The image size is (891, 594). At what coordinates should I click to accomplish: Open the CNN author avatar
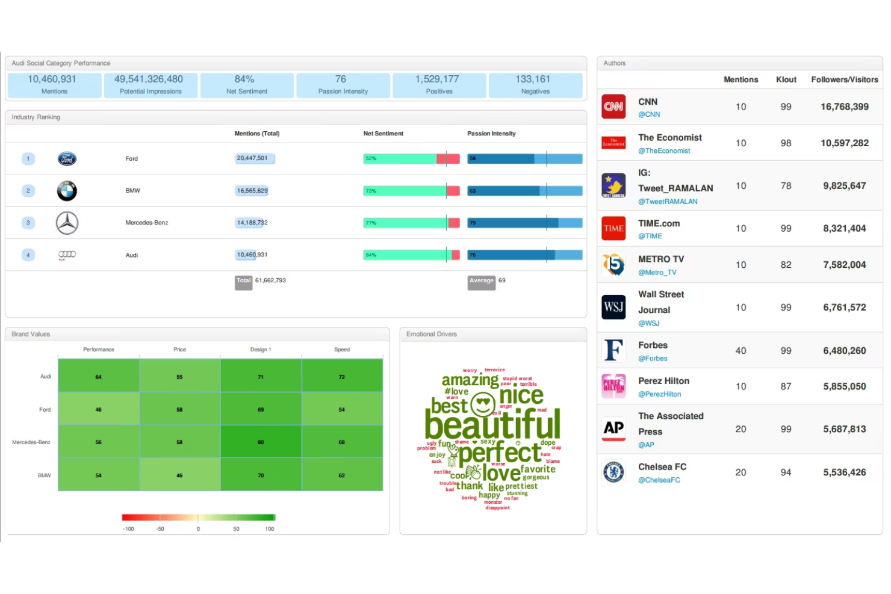613,107
